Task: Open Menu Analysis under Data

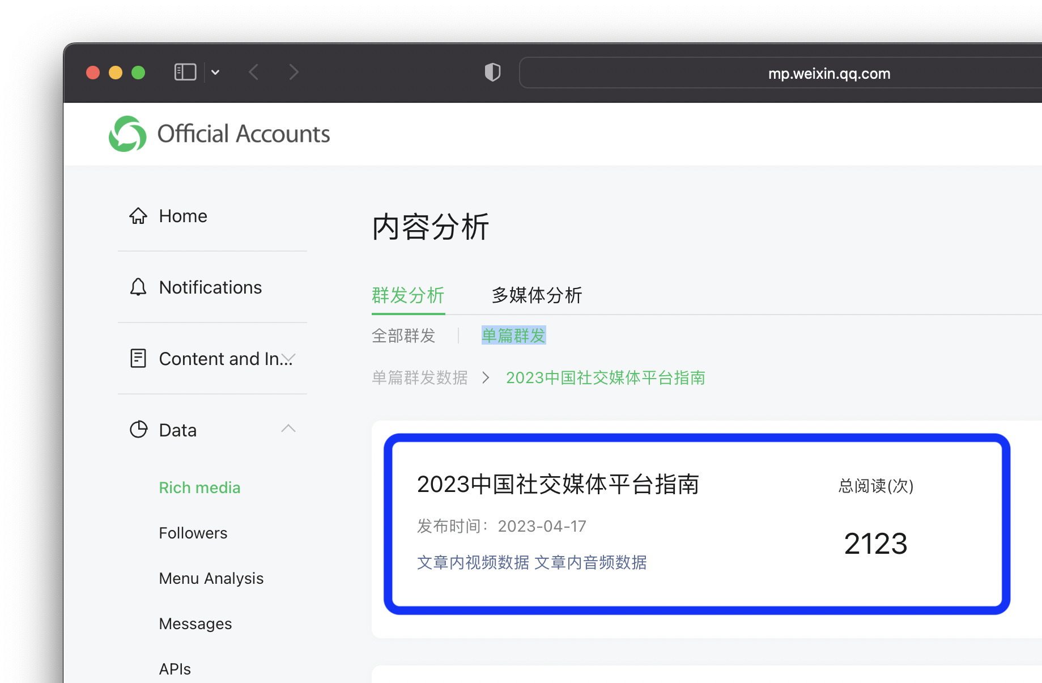Action: click(x=211, y=578)
